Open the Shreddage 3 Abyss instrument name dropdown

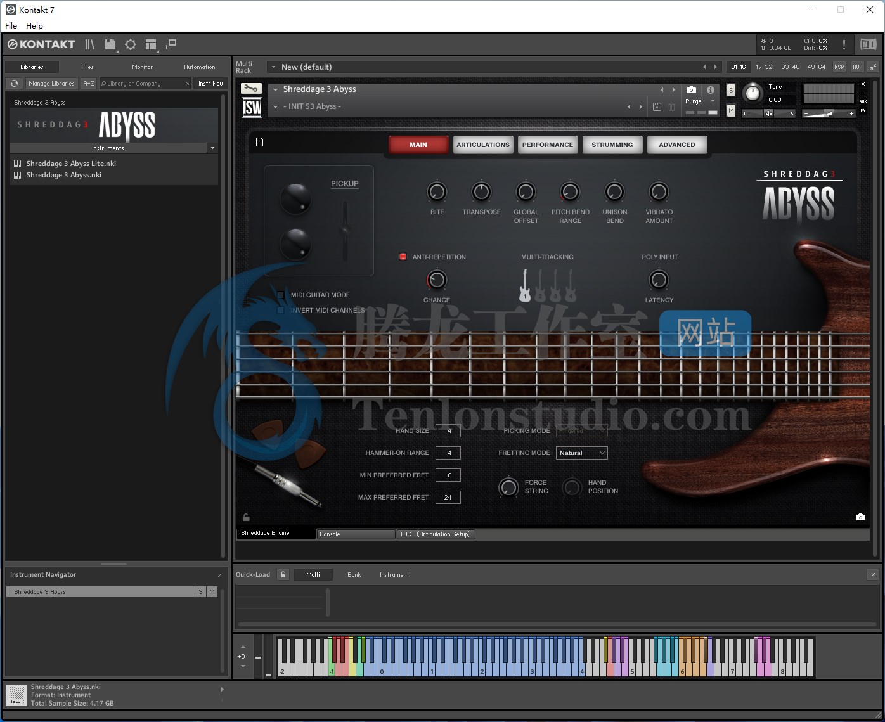click(275, 89)
